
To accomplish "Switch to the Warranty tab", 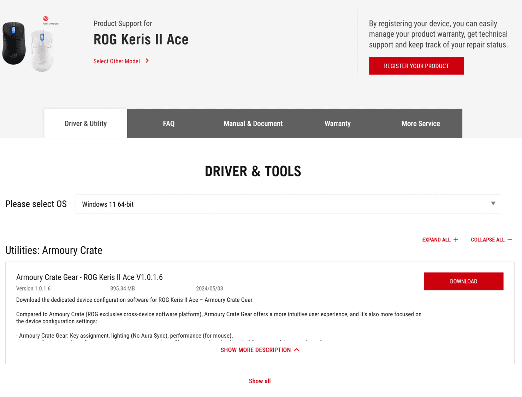I will coord(338,124).
